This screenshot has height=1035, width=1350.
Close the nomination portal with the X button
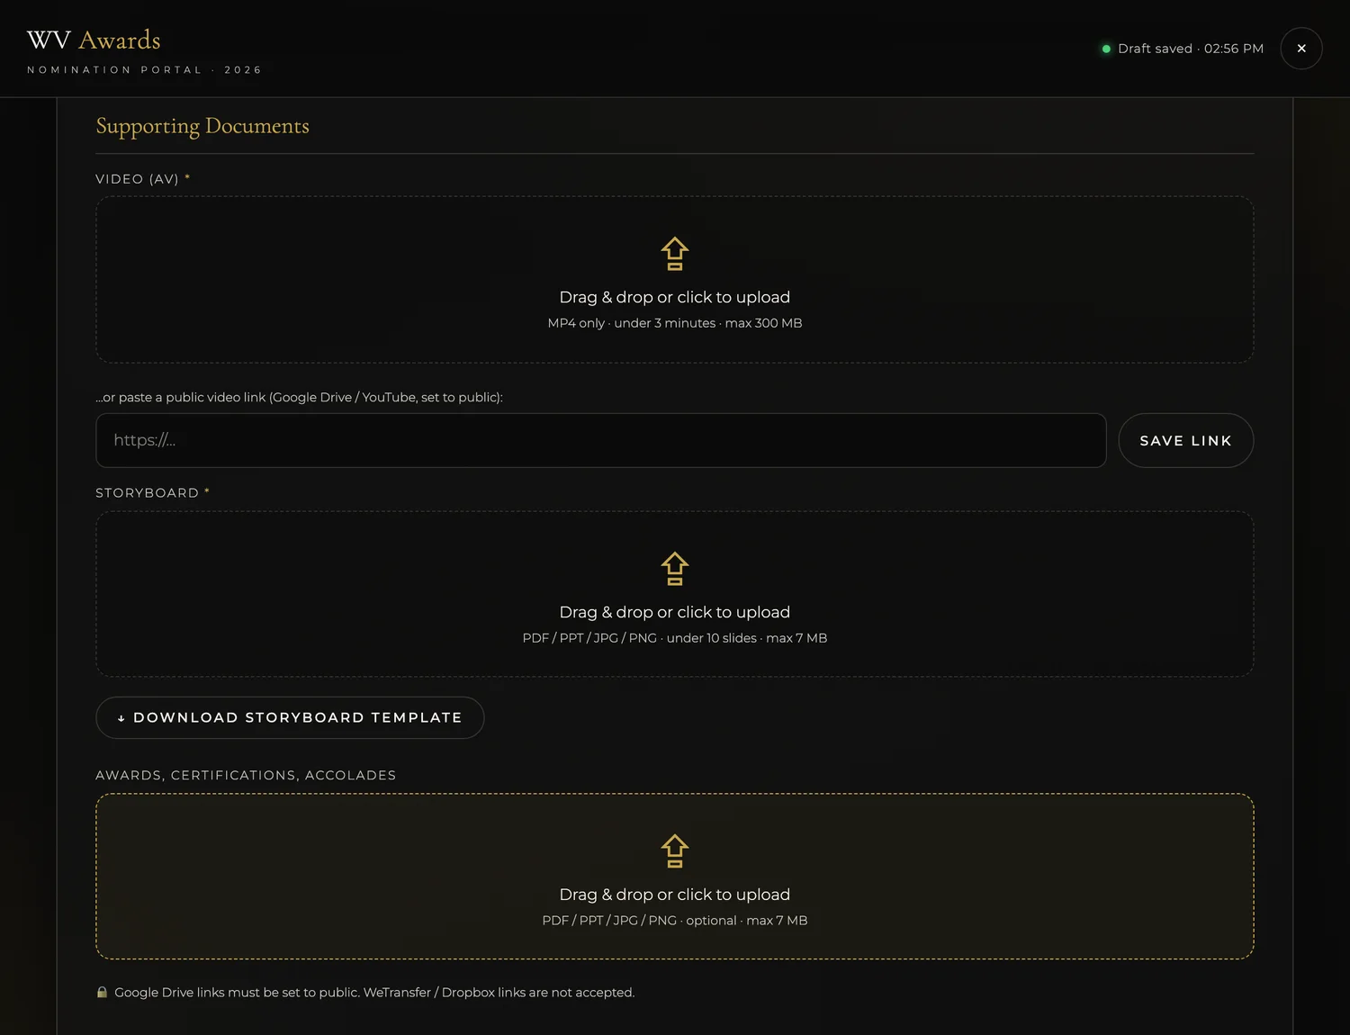[1301, 49]
